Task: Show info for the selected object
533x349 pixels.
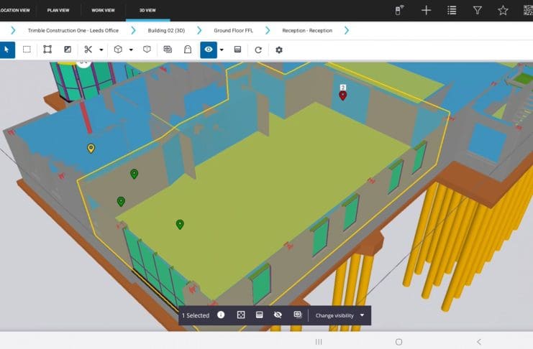Action: pos(221,315)
